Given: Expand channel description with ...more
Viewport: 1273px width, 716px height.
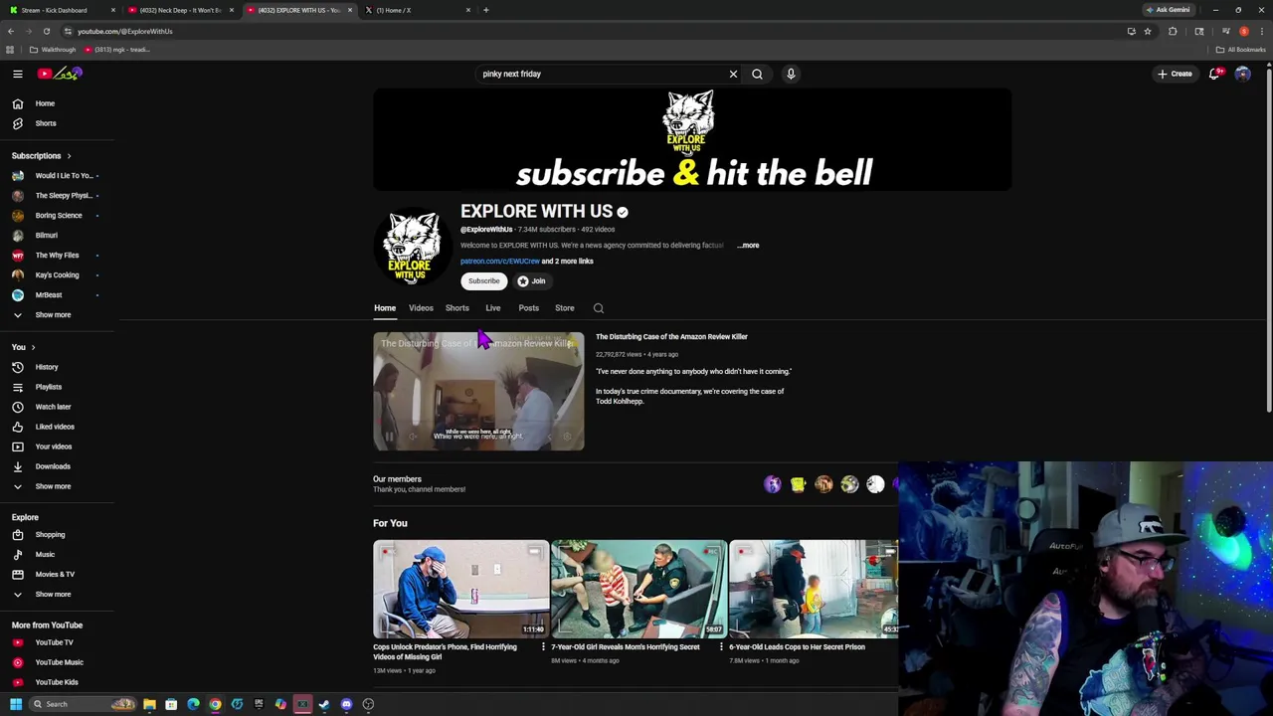Looking at the screenshot, I should point(749,246).
